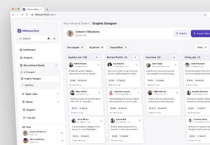The image size is (210, 145).
Task: Close the HRMasterMind browser tab
Action: [x=41, y=9]
